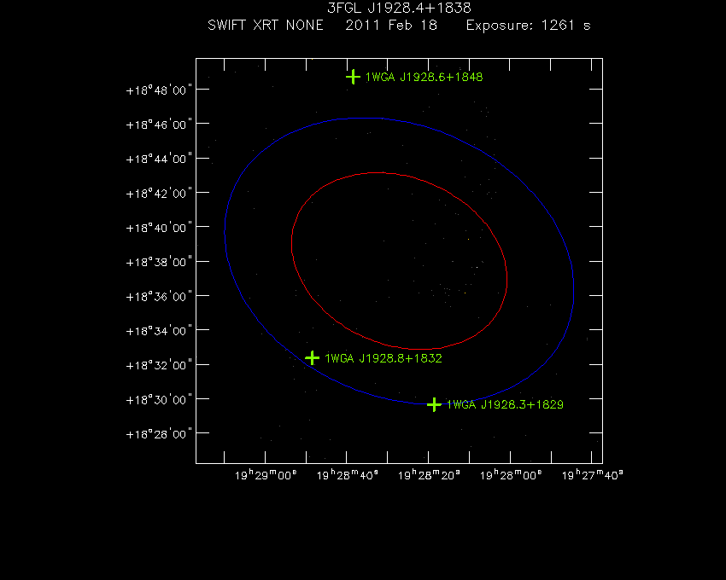
Task: Click the right ascension label 19h28m20s
Action: [x=429, y=475]
